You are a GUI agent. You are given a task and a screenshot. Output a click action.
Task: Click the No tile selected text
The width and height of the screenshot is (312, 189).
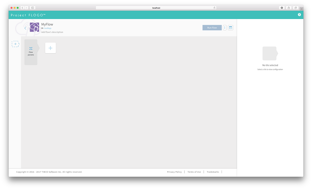pyautogui.click(x=270, y=65)
